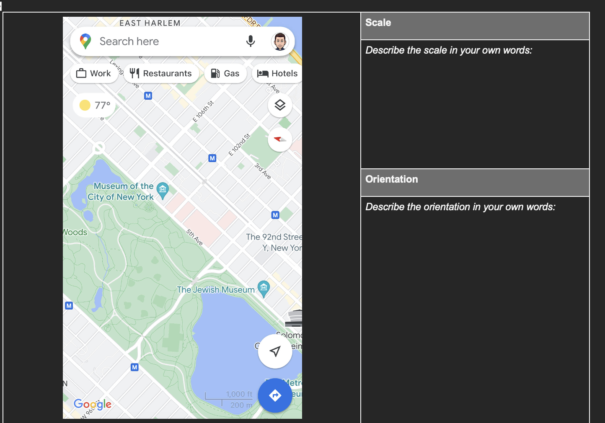This screenshot has width=605, height=423.
Task: Click the briefcase icon on the Work chip
Action: (x=81, y=73)
